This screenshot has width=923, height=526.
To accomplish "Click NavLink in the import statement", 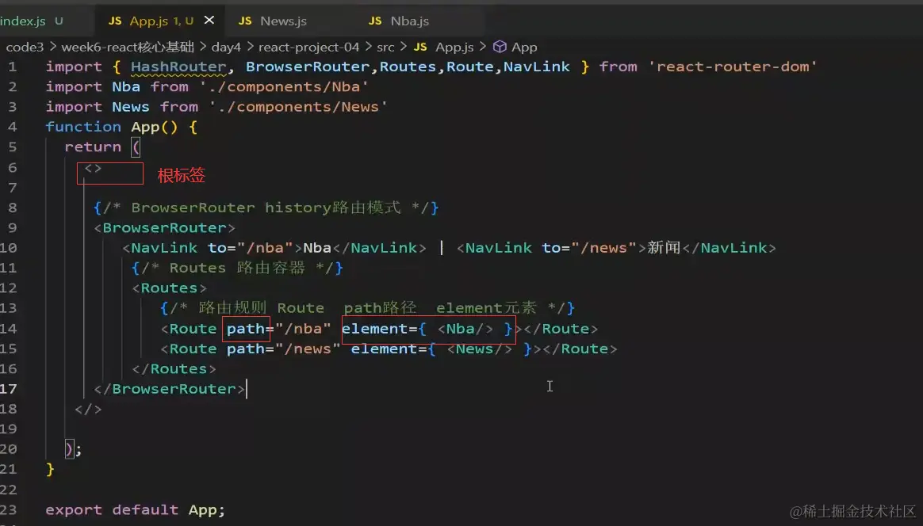I will pos(536,67).
